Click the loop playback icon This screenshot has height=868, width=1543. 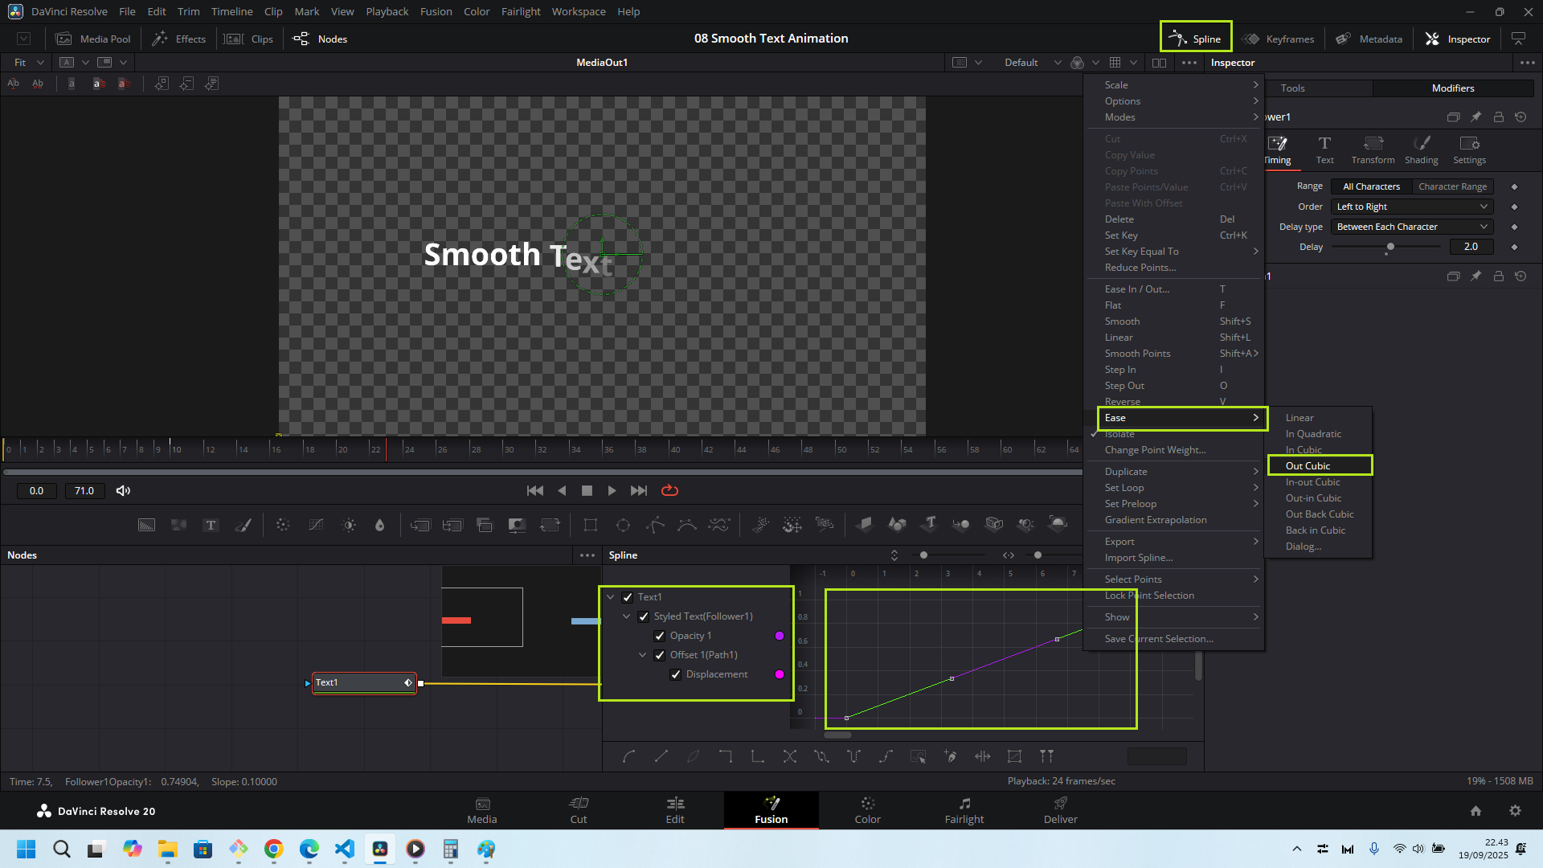(669, 490)
